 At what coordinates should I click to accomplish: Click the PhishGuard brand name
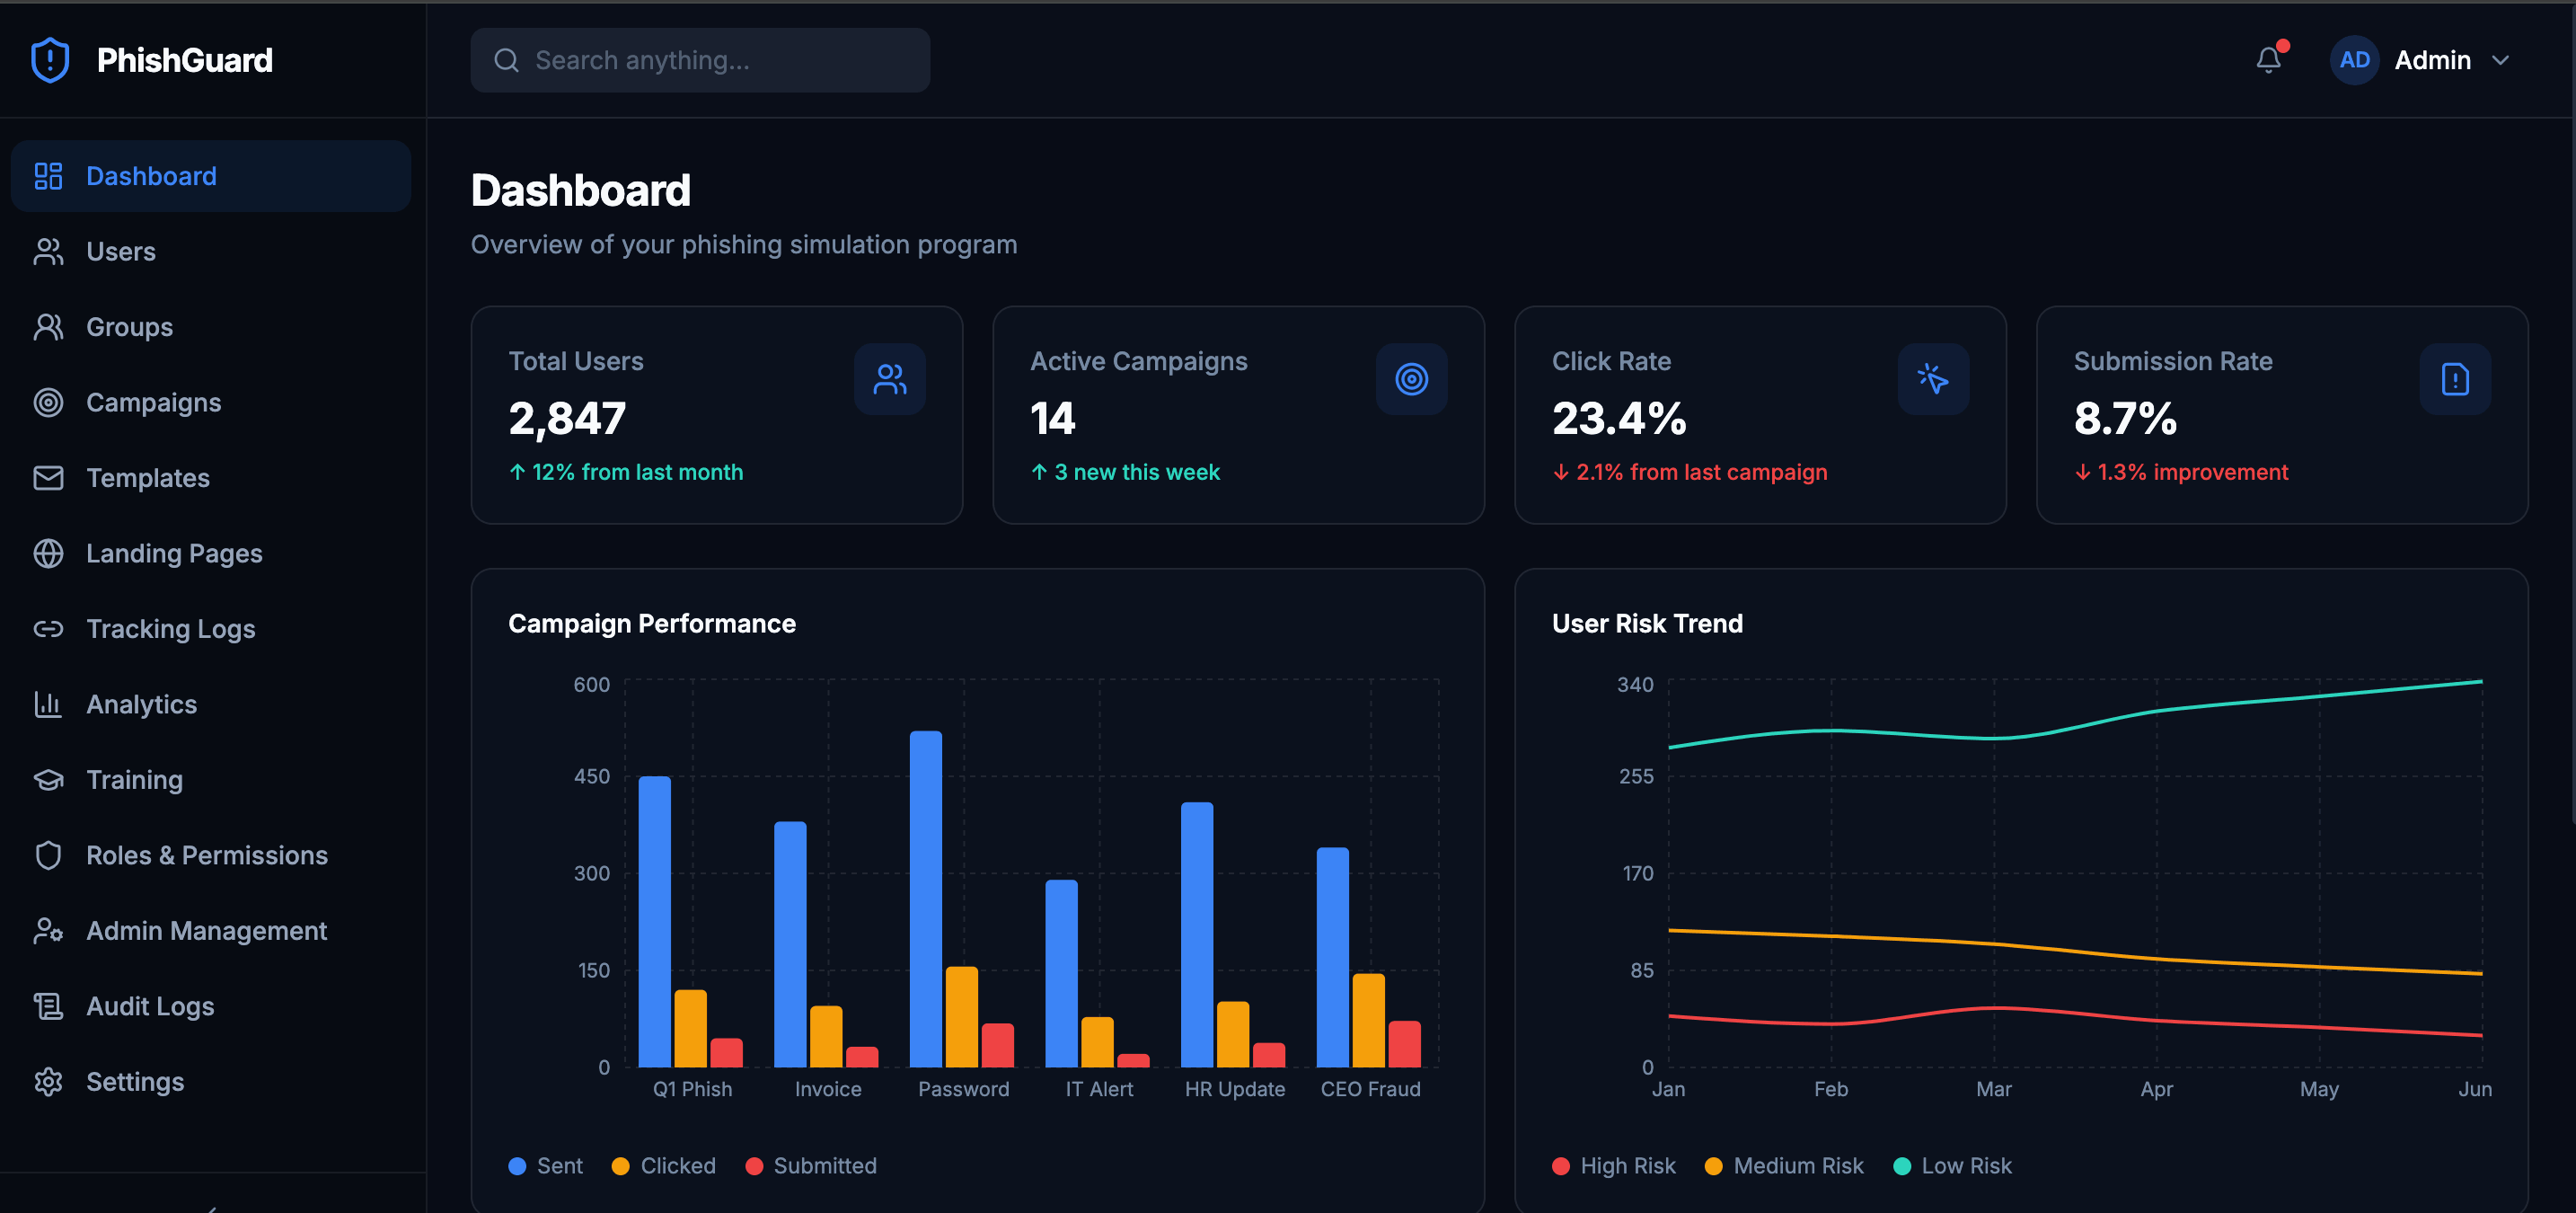[x=185, y=60]
